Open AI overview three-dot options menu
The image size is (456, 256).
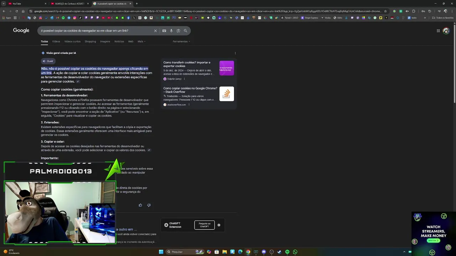235,53
